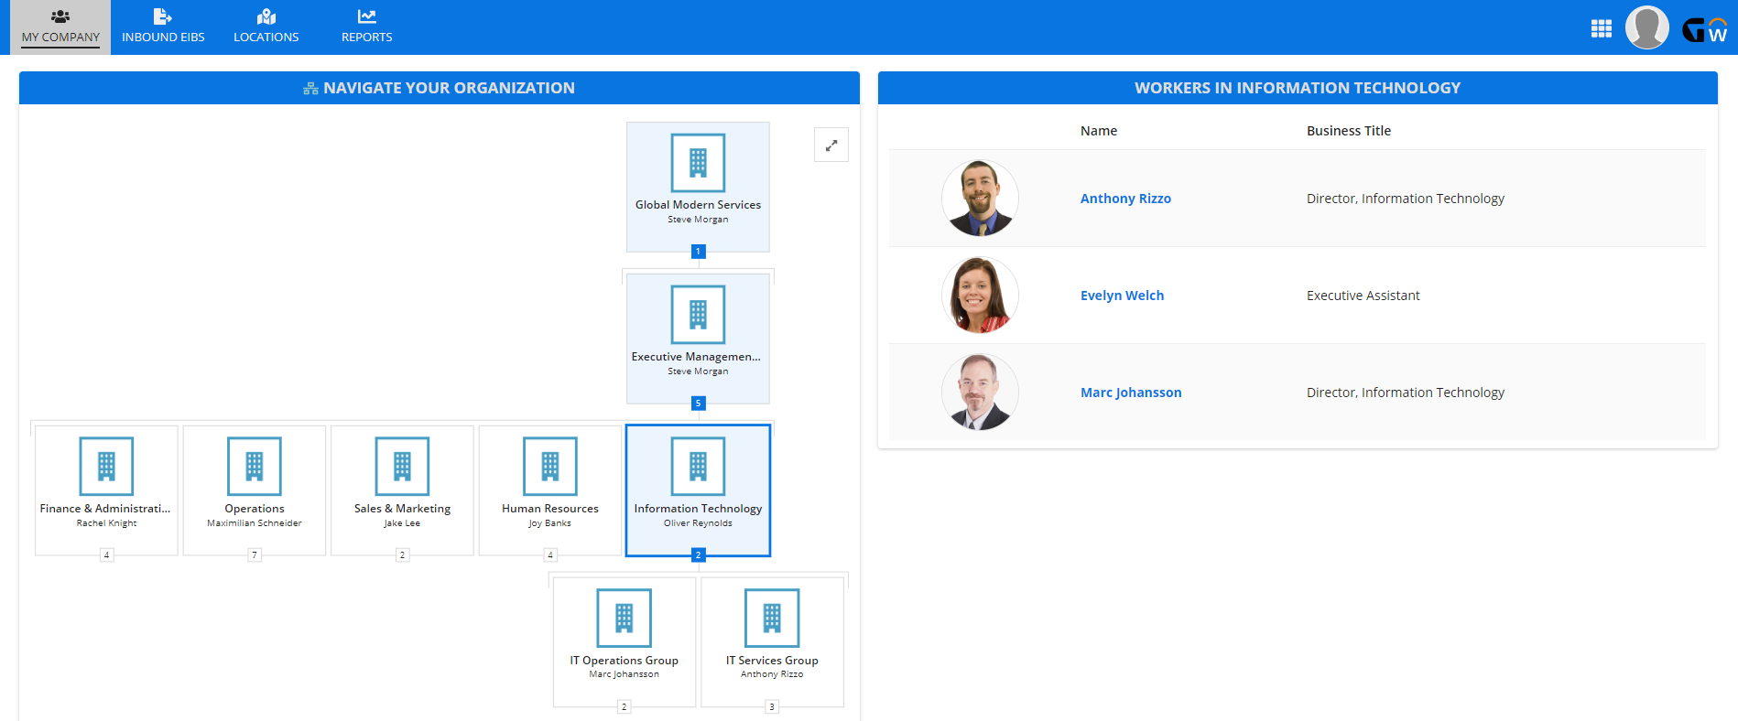Click the Human Resources building icon
The height and width of the screenshot is (721, 1738).
pos(549,466)
